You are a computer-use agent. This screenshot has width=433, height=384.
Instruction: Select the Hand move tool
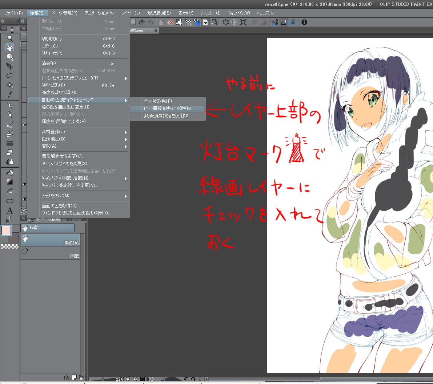10,48
